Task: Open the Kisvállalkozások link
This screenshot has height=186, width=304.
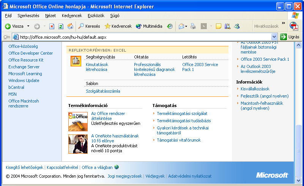Action: pos(255,89)
